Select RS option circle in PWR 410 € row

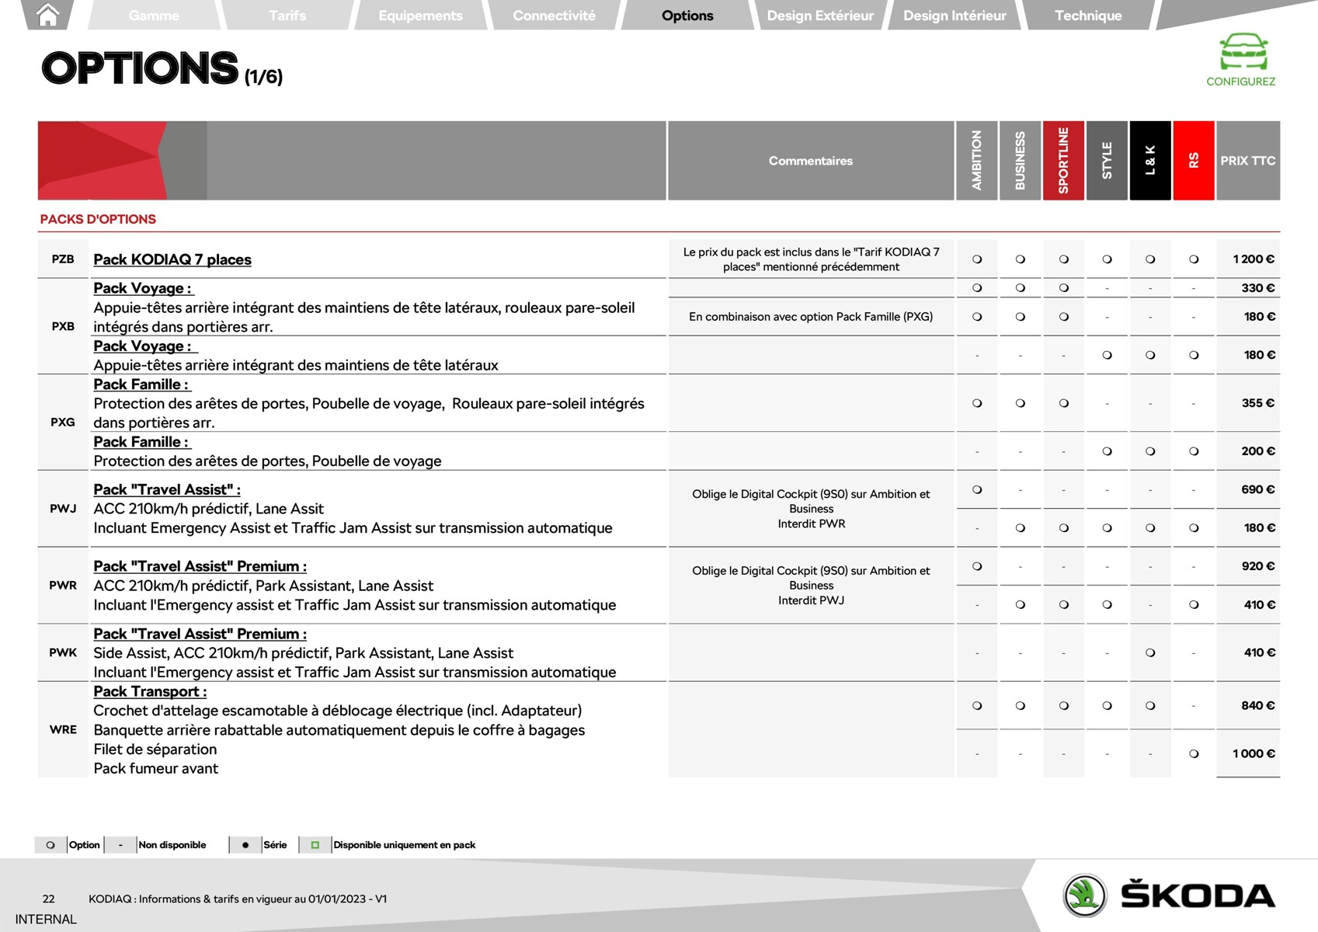coord(1194,605)
